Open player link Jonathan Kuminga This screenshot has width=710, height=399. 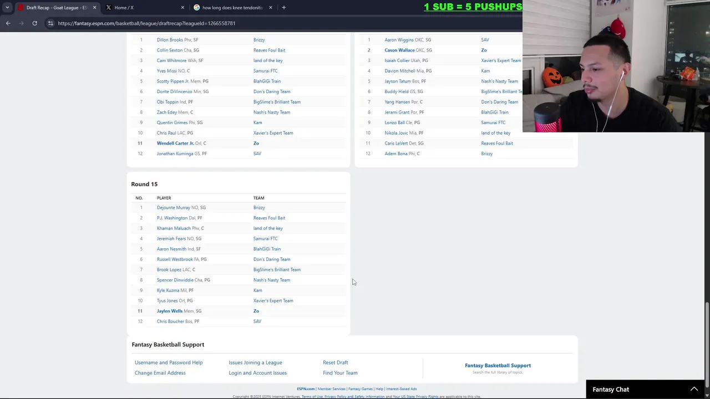coord(175,154)
